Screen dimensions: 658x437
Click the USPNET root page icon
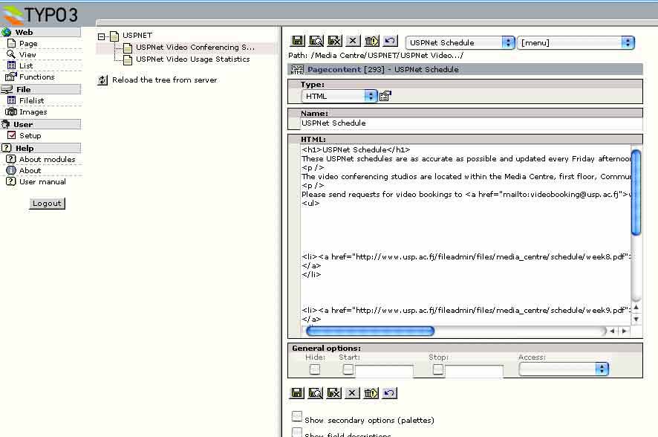click(x=114, y=36)
